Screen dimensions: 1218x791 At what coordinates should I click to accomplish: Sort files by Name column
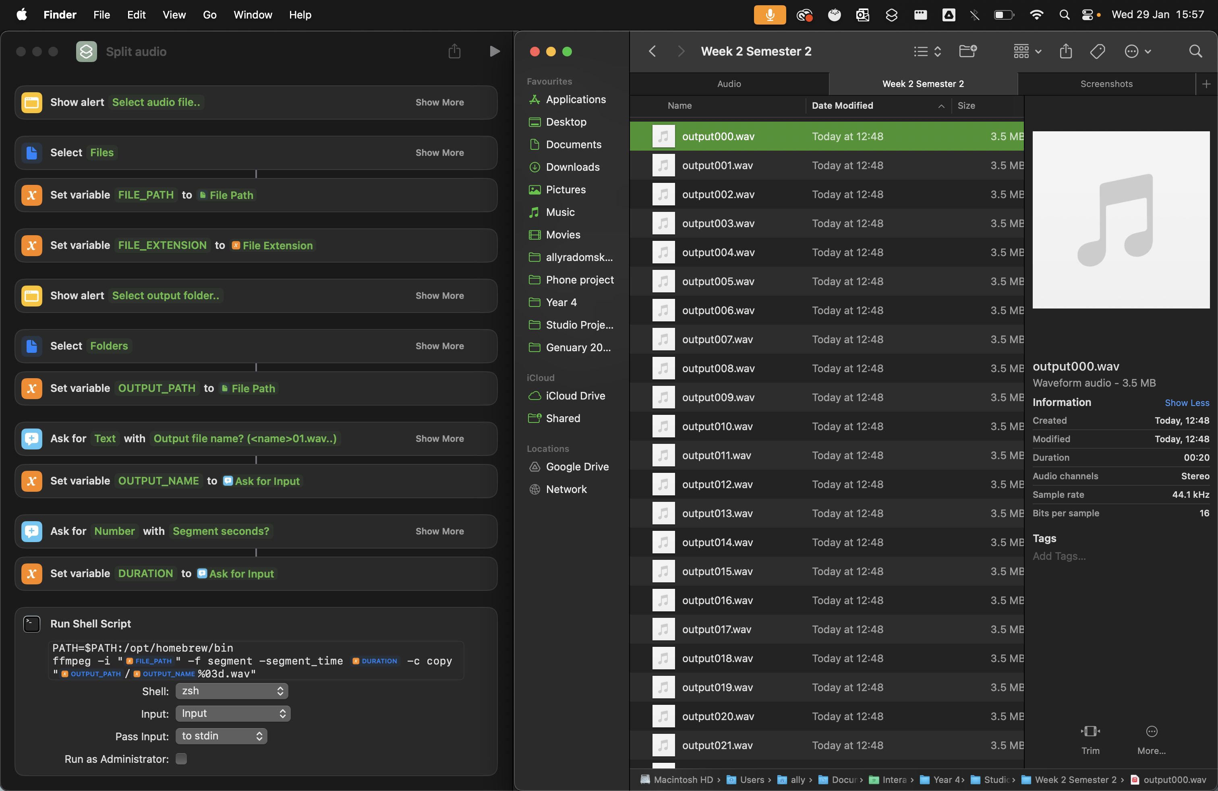[x=679, y=106]
